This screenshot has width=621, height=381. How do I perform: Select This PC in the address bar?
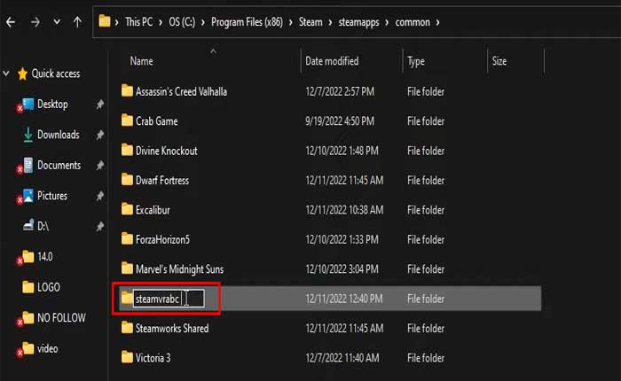pyautogui.click(x=139, y=22)
